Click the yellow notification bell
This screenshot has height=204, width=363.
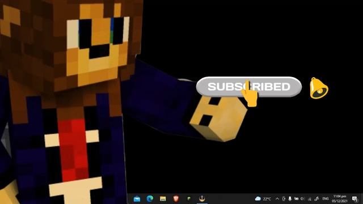[x=319, y=88]
